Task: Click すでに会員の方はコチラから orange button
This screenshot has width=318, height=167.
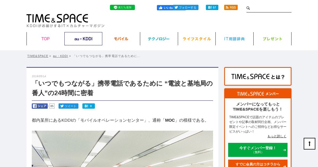Action: coord(258,164)
